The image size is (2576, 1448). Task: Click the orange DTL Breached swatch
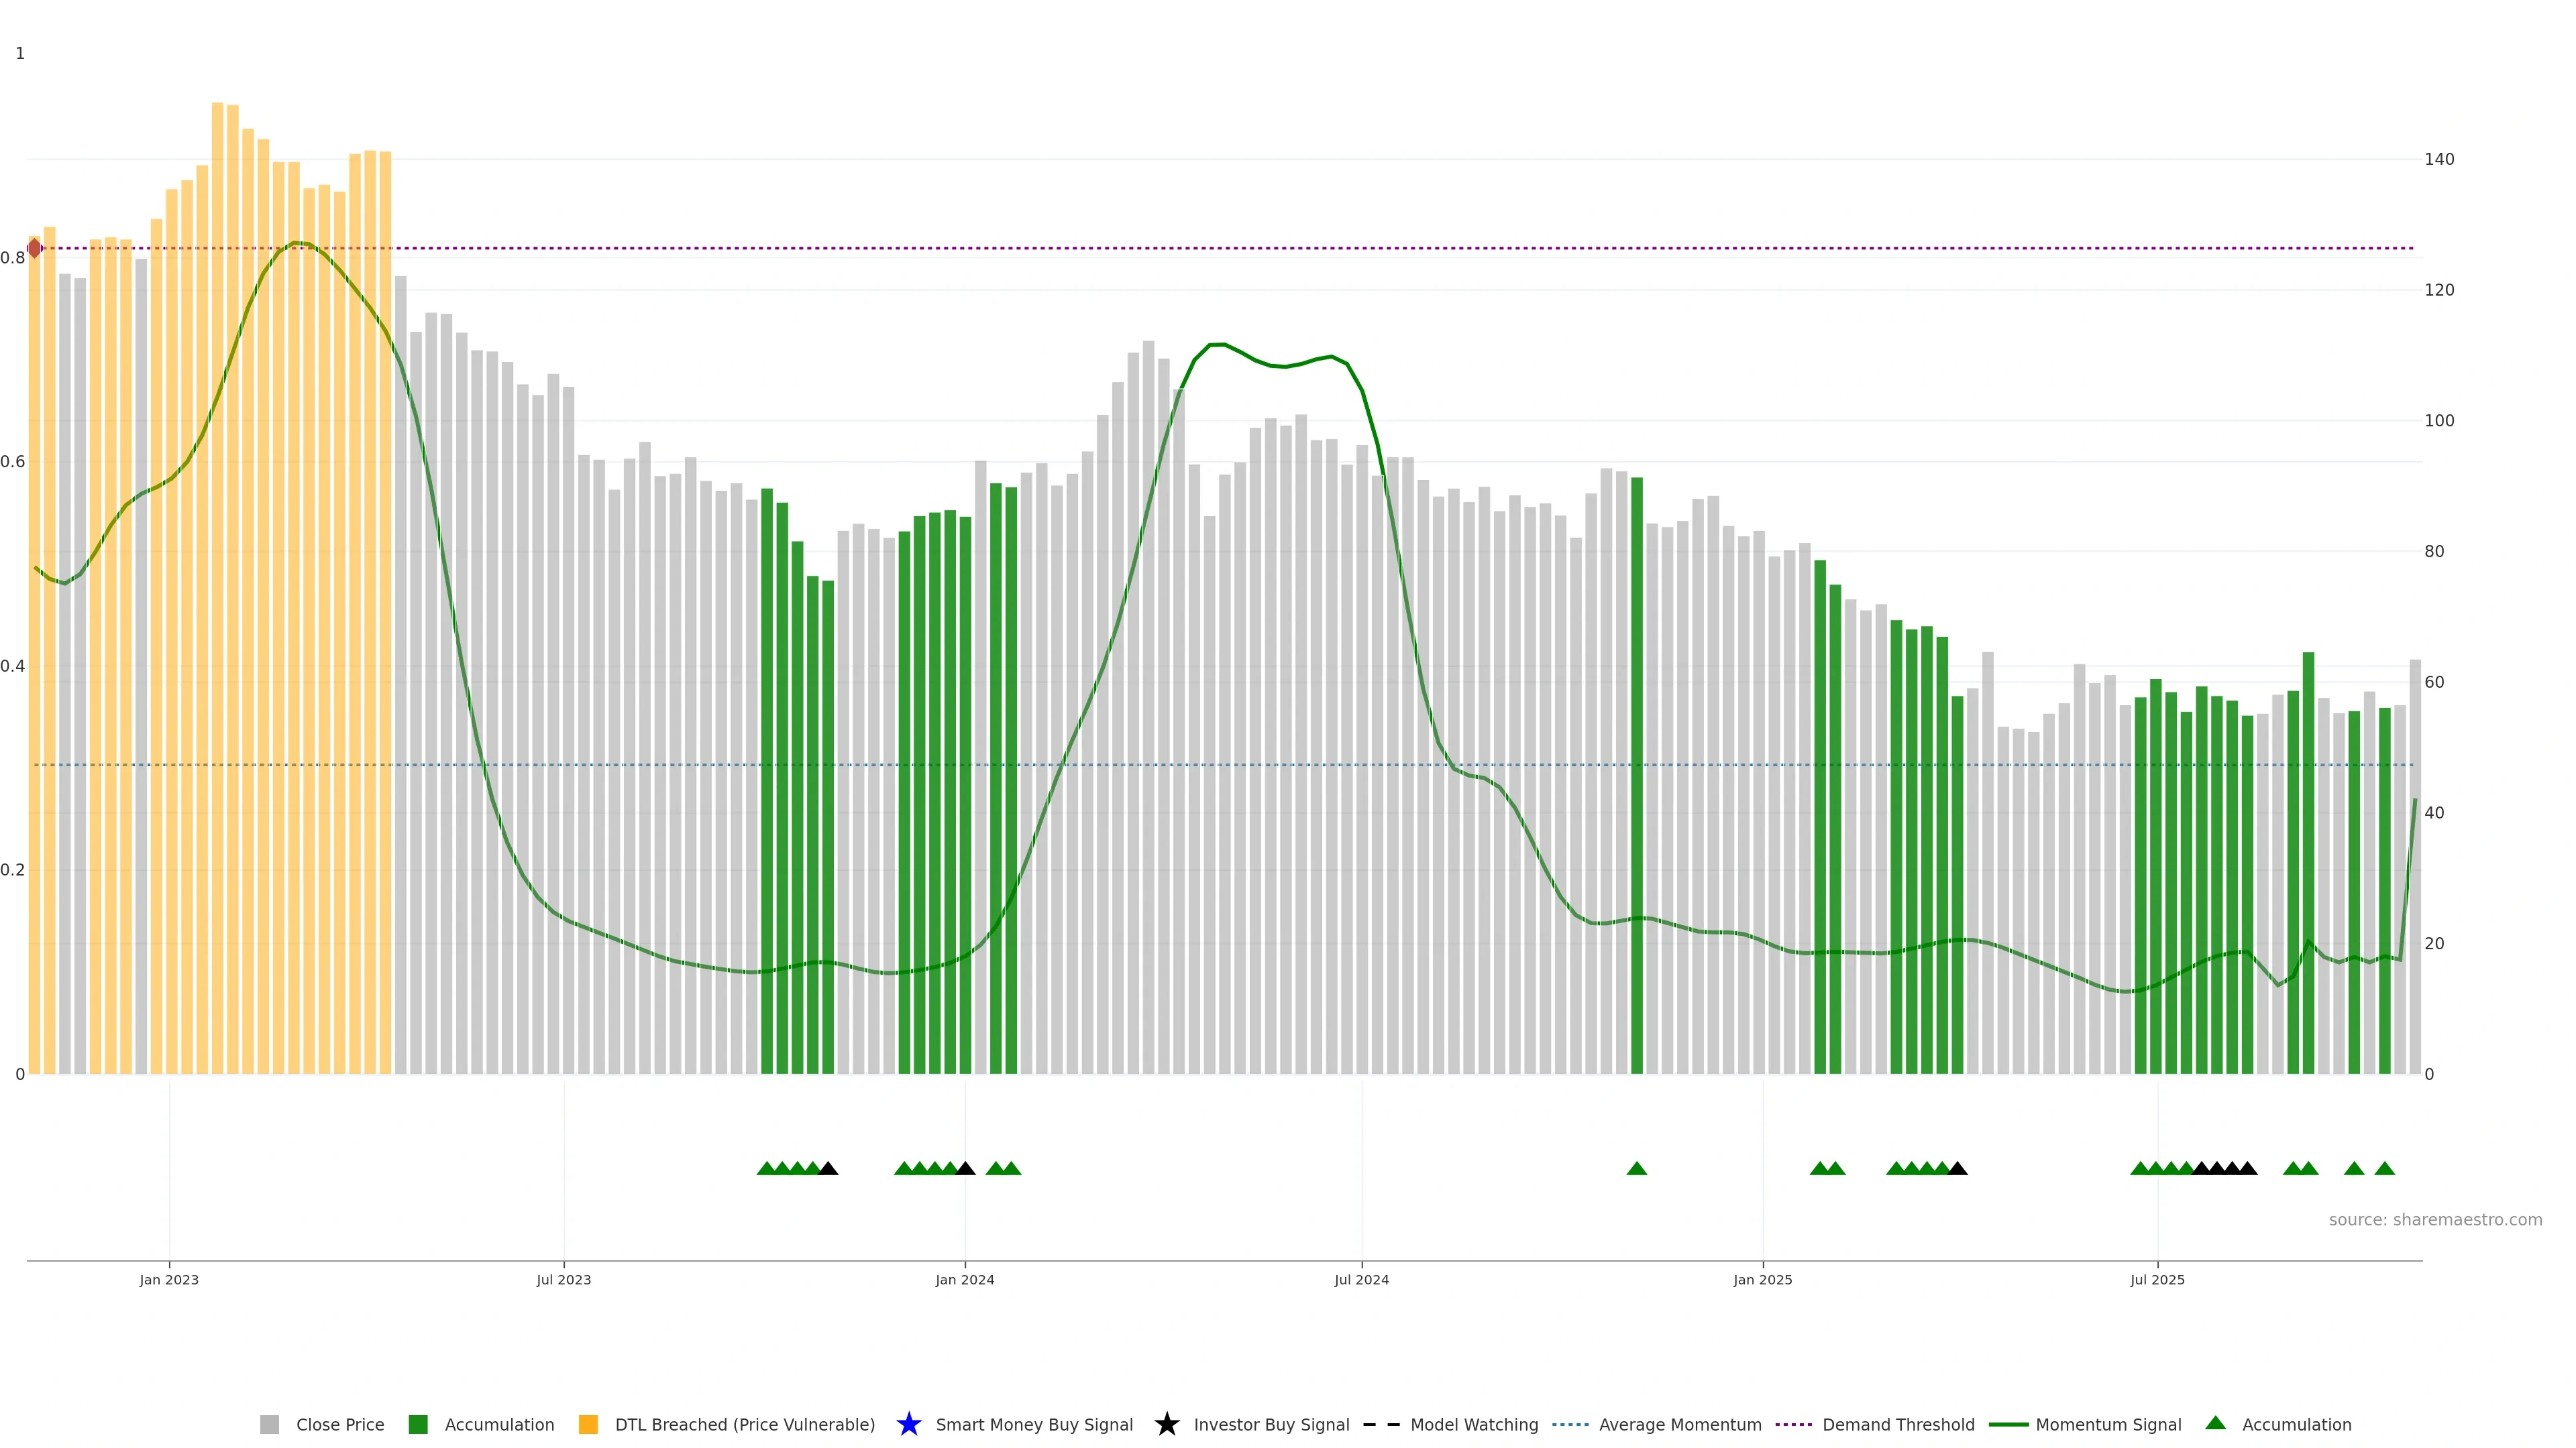588,1424
